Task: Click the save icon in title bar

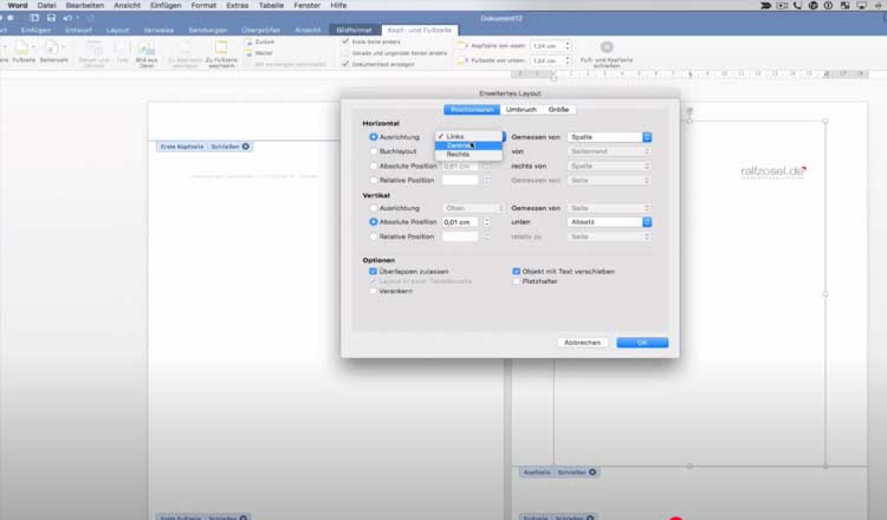Action: click(x=51, y=17)
